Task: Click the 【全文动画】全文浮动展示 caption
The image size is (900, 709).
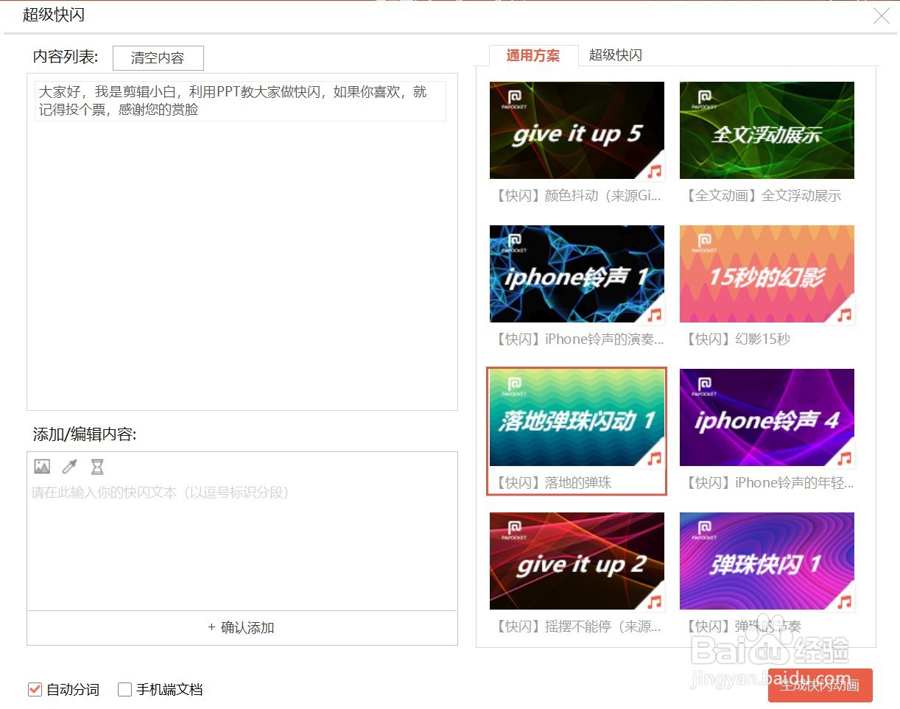Action: pyautogui.click(x=762, y=196)
